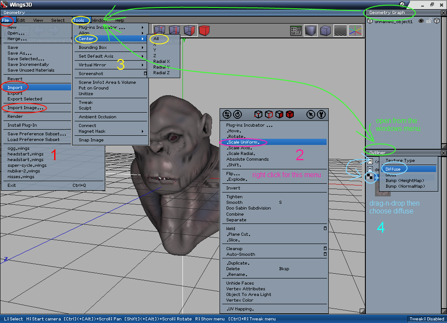Select face mode cube in main toolbar
447x323 pixels.
[x=189, y=30]
